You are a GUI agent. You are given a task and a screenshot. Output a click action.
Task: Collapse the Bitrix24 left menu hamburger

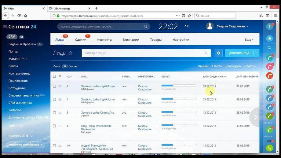point(5,27)
